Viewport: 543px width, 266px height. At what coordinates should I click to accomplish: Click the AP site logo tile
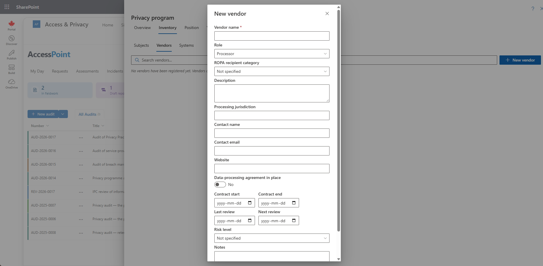coord(37,24)
